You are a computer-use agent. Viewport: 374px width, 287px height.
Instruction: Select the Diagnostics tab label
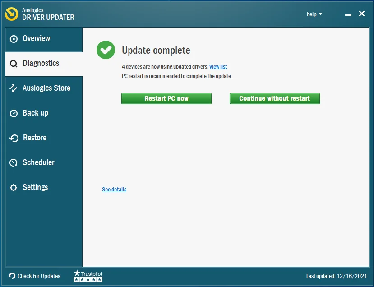[x=41, y=63]
